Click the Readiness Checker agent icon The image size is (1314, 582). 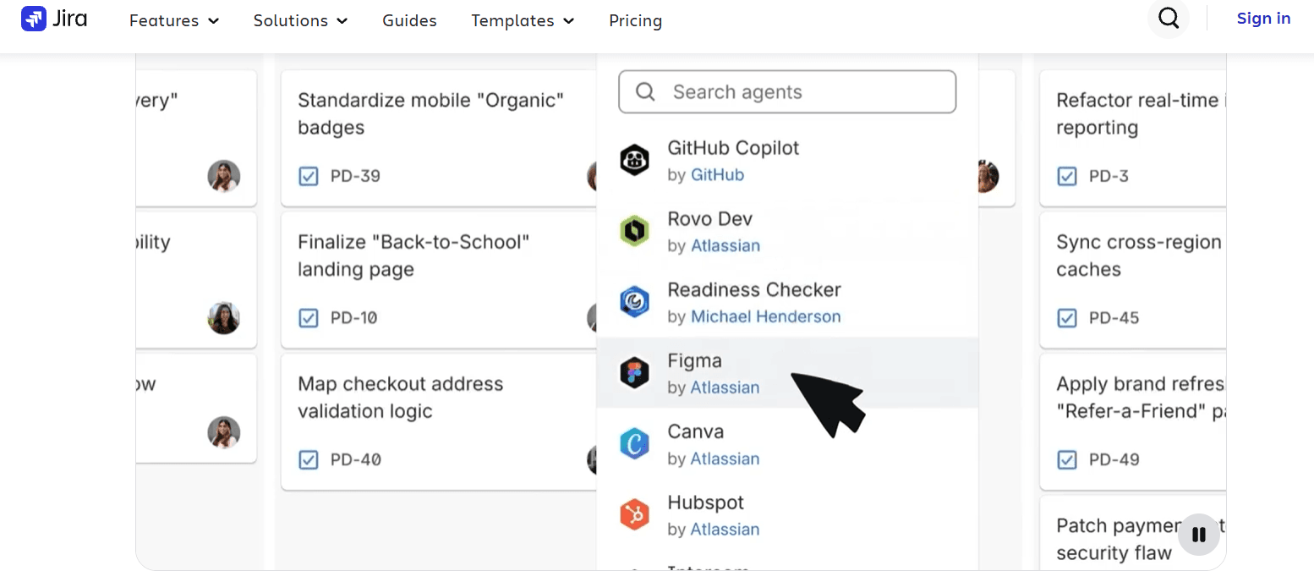(x=634, y=302)
